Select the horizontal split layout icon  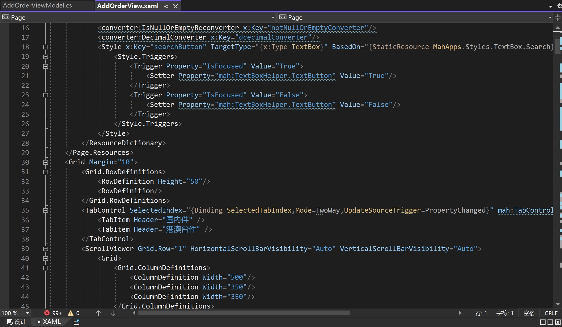pyautogui.click(x=550, y=322)
